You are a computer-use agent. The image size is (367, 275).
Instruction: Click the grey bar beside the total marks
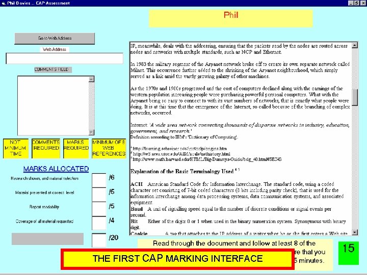pos(47,239)
